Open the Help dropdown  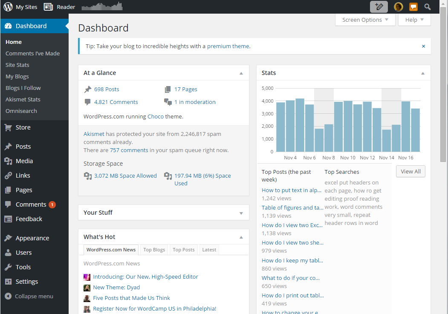click(x=414, y=20)
